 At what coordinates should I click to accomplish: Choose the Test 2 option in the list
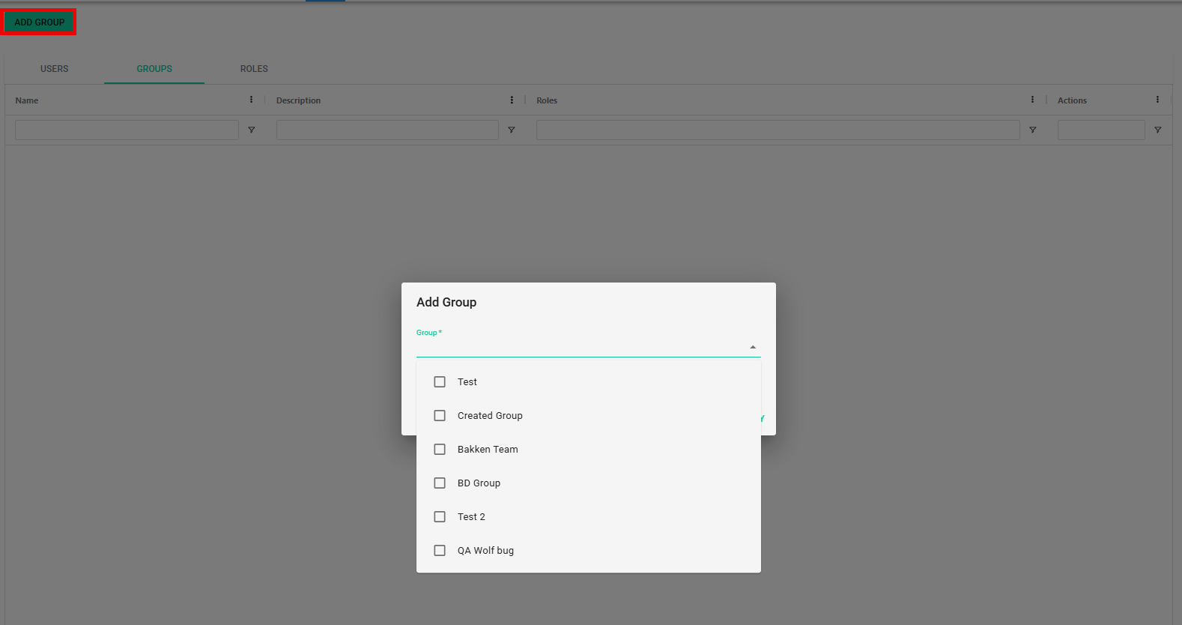471,517
